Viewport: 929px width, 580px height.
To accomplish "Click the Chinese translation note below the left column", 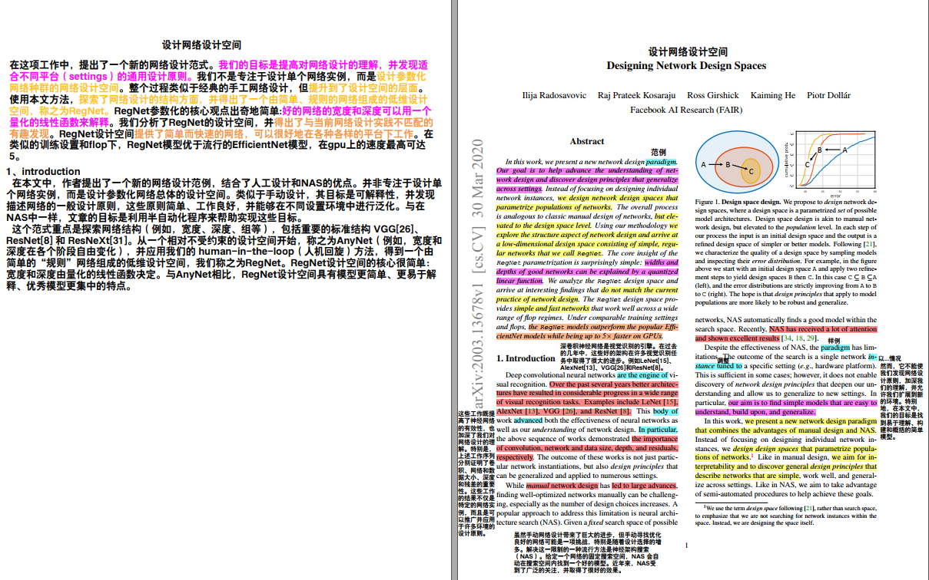I will 586,552.
